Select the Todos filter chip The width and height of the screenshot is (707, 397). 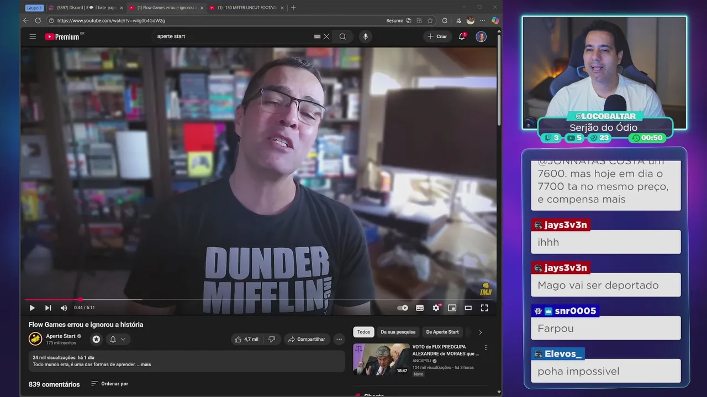pos(363,332)
